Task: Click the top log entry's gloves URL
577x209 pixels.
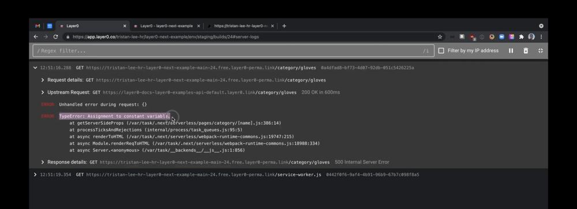Action: pyautogui.click(x=201, y=68)
